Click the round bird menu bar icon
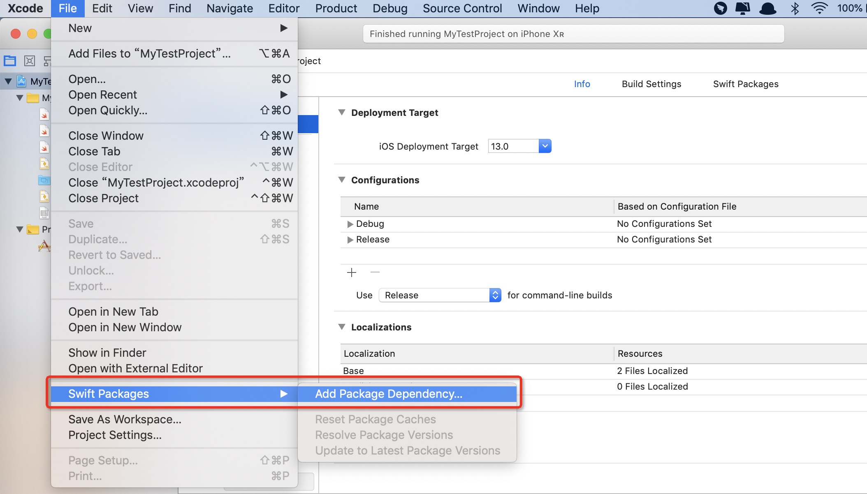 [x=720, y=8]
